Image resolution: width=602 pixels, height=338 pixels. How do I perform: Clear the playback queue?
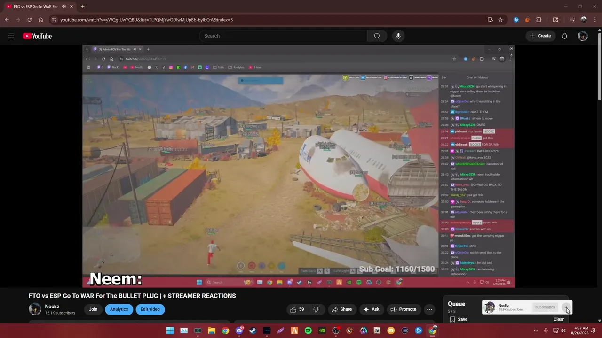(559, 319)
